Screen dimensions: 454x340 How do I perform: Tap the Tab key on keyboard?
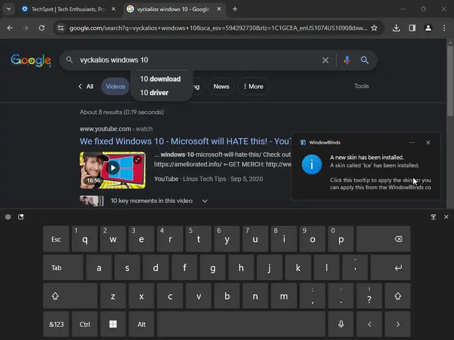(x=63, y=267)
